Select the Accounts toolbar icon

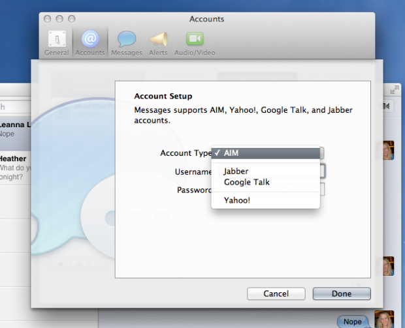[x=90, y=42]
